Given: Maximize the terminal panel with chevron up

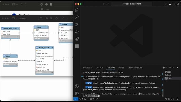Looking at the screenshot, I should 173,68.
